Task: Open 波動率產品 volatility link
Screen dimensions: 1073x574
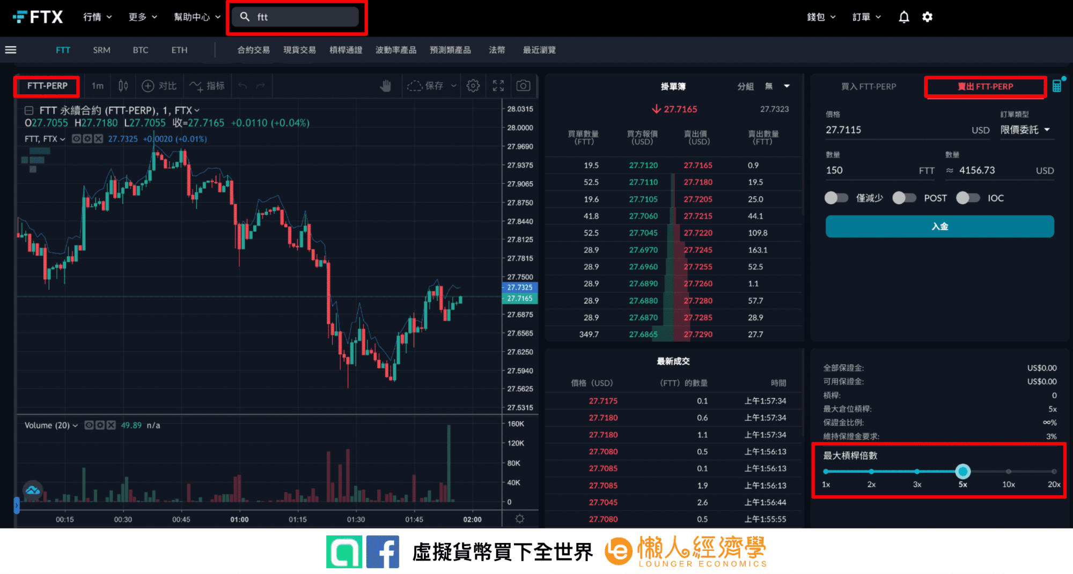Action: [396, 50]
